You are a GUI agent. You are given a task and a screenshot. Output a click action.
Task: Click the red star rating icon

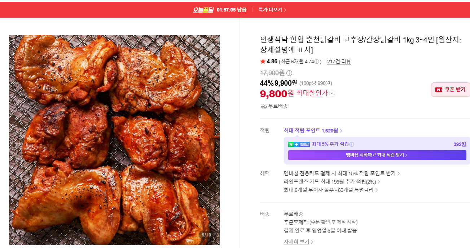pyautogui.click(x=263, y=62)
